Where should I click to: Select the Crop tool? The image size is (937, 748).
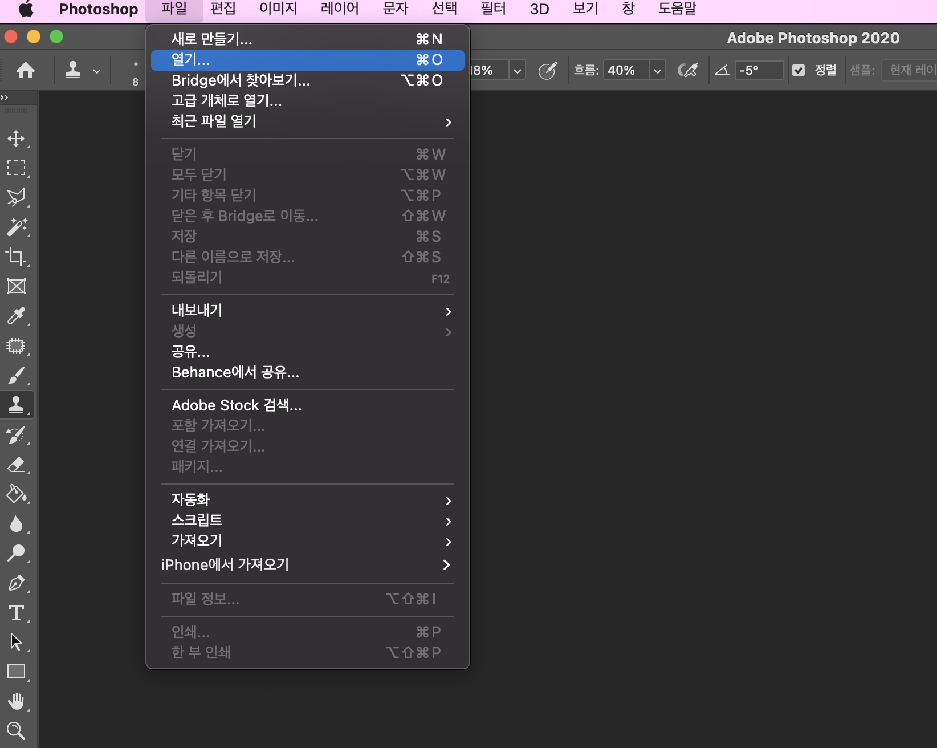point(16,257)
